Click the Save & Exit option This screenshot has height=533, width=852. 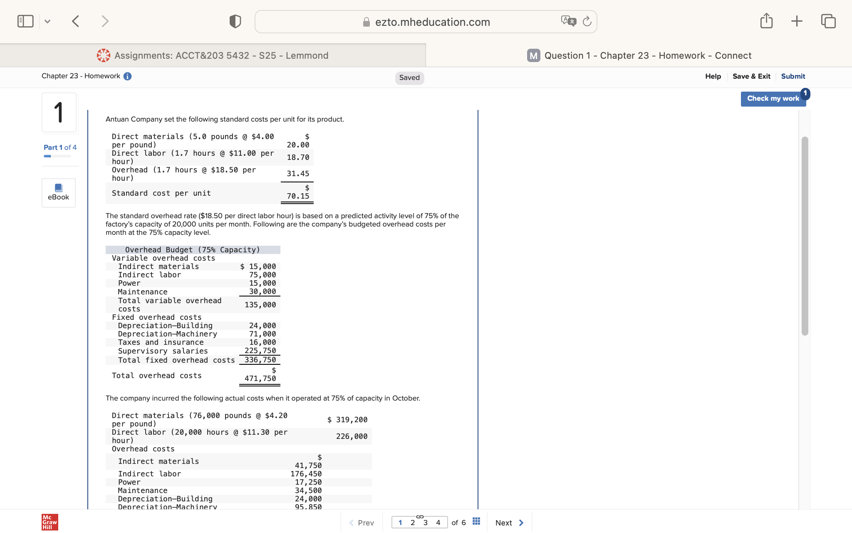click(x=751, y=76)
